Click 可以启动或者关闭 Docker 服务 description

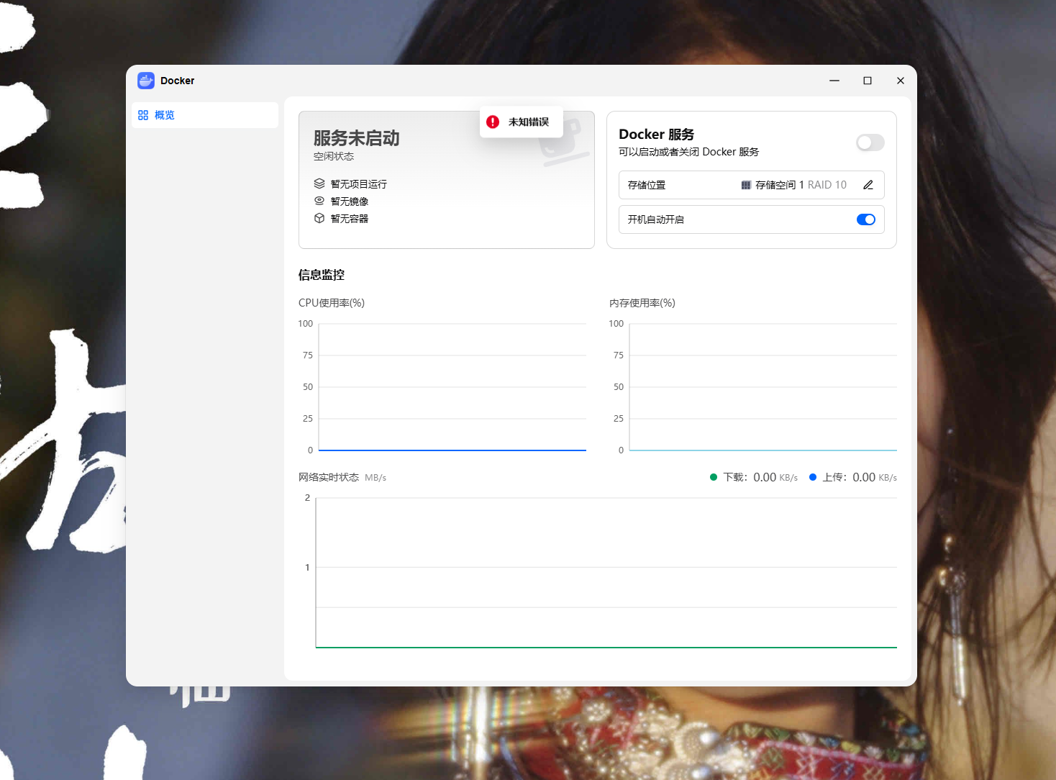point(688,152)
